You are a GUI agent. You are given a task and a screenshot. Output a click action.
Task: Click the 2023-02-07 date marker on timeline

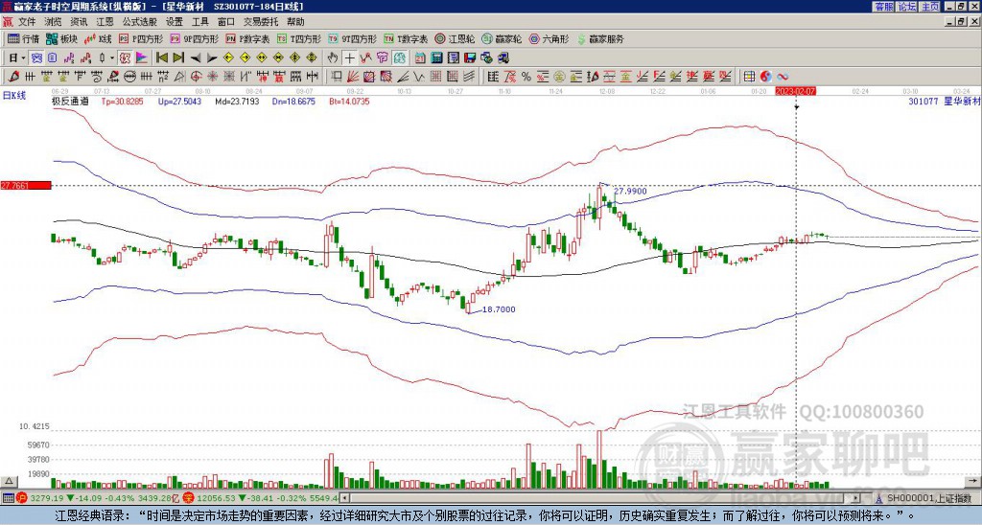pyautogui.click(x=796, y=91)
